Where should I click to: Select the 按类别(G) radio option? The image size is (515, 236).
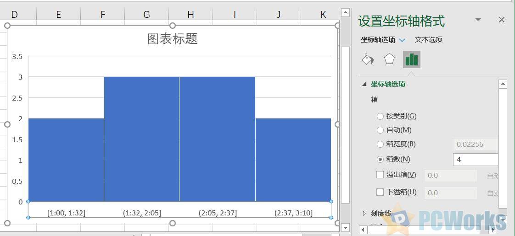tap(380, 116)
